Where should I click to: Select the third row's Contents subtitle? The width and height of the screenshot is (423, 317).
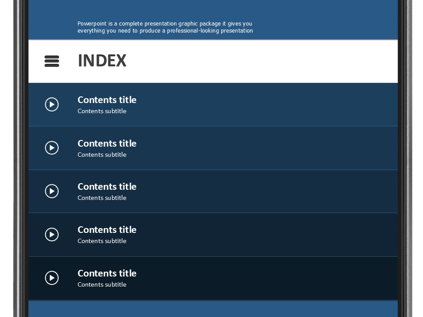pos(102,198)
